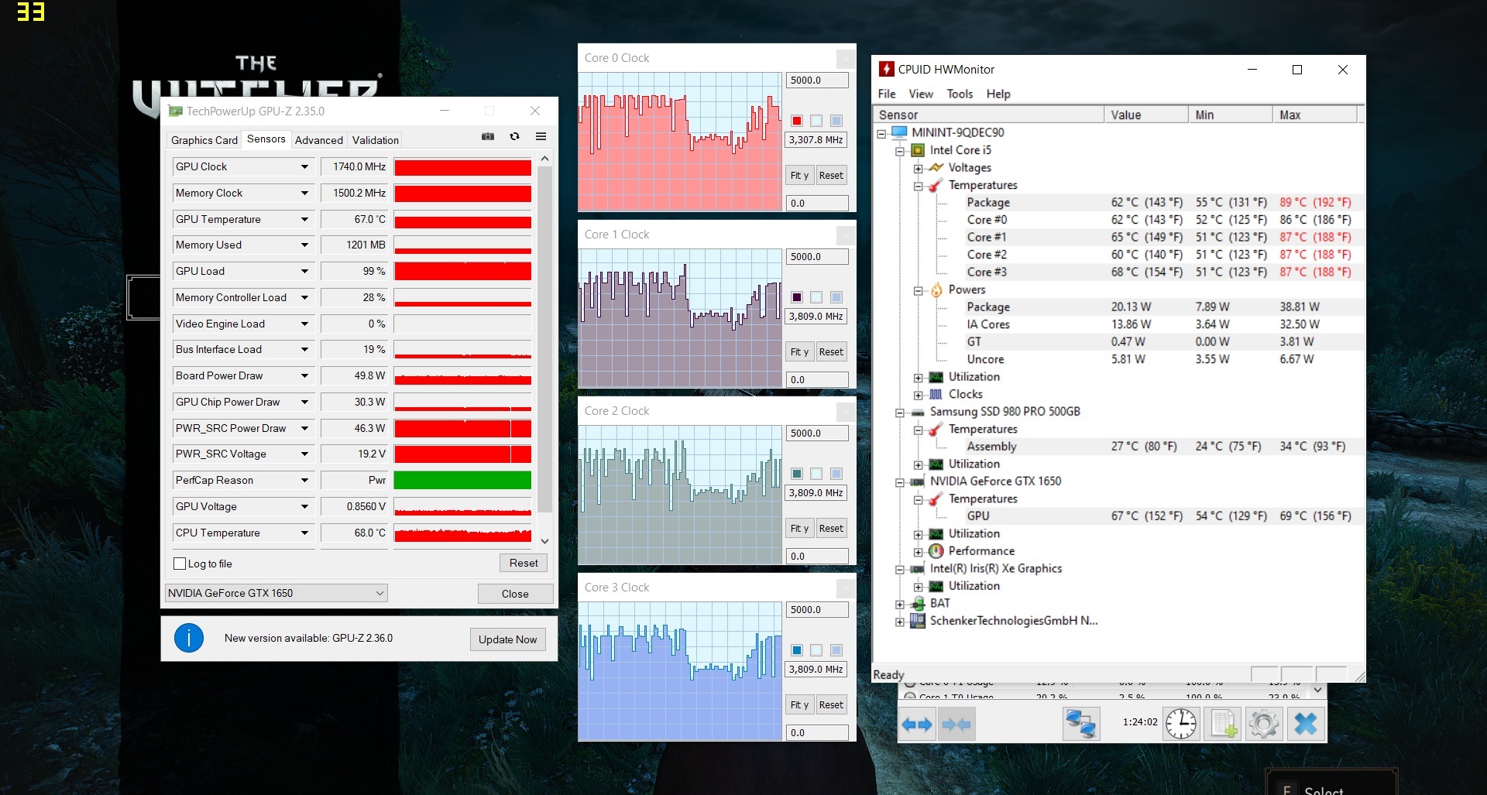Expand the Clocks node in HWMonitor
The image size is (1487, 795).
tap(919, 395)
